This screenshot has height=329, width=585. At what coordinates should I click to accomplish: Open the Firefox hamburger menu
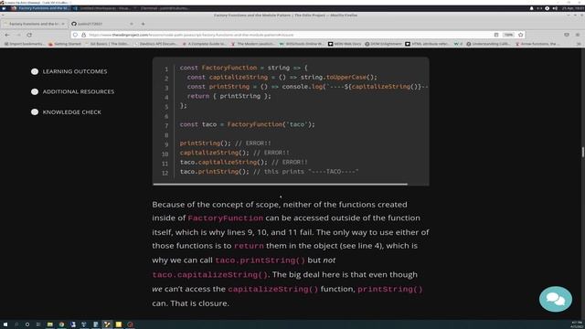pyautogui.click(x=578, y=35)
